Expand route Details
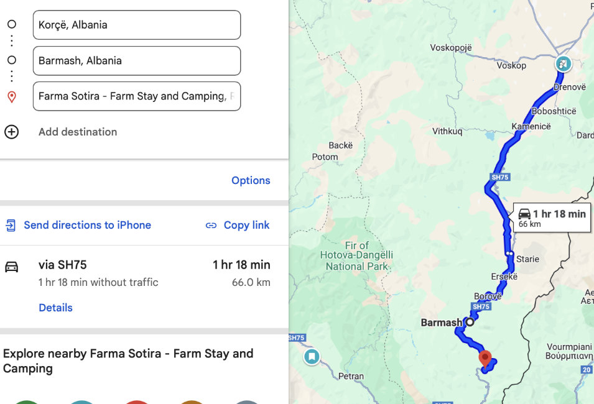This screenshot has height=404, width=594. coord(55,308)
